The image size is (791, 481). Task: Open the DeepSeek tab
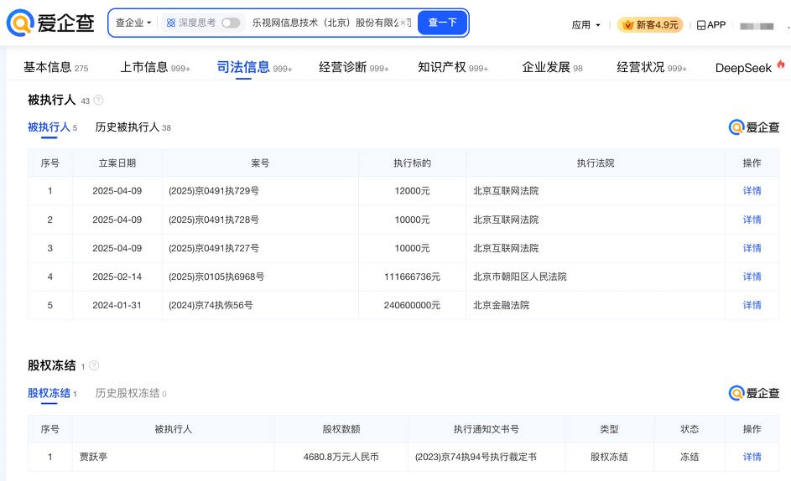point(743,68)
